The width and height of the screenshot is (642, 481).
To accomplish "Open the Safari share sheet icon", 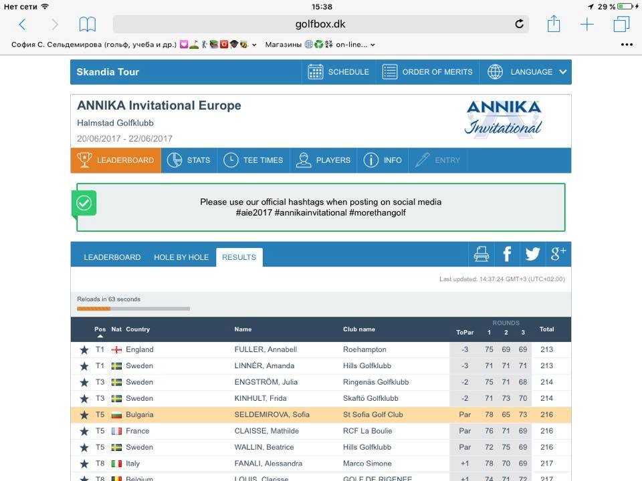I will tap(554, 23).
